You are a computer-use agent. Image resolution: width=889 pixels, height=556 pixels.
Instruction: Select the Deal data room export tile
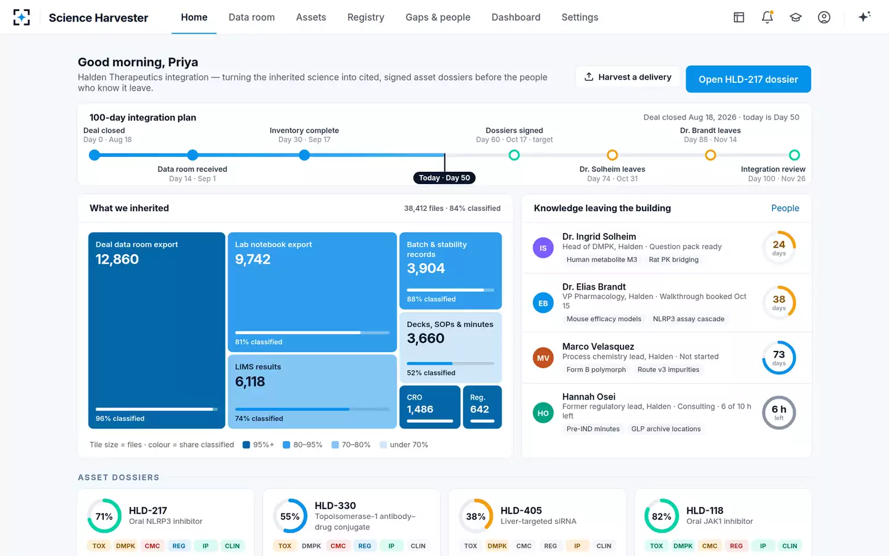157,331
